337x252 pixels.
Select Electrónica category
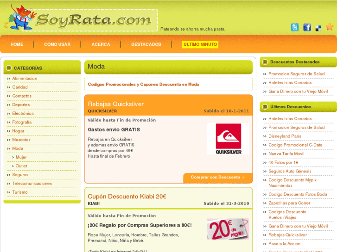(23, 113)
